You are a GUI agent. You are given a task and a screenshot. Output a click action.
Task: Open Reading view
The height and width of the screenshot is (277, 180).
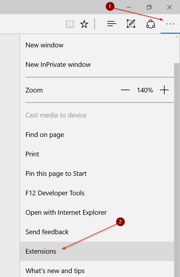click(x=70, y=24)
